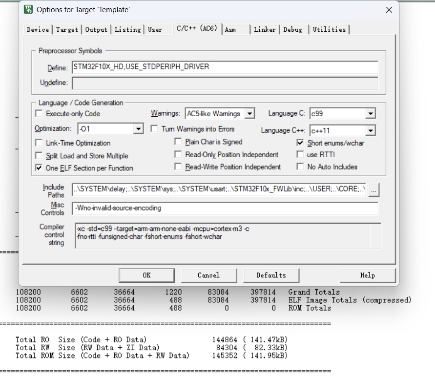Open Help for this dialog
Screen dimensions: 435x378
[368, 275]
